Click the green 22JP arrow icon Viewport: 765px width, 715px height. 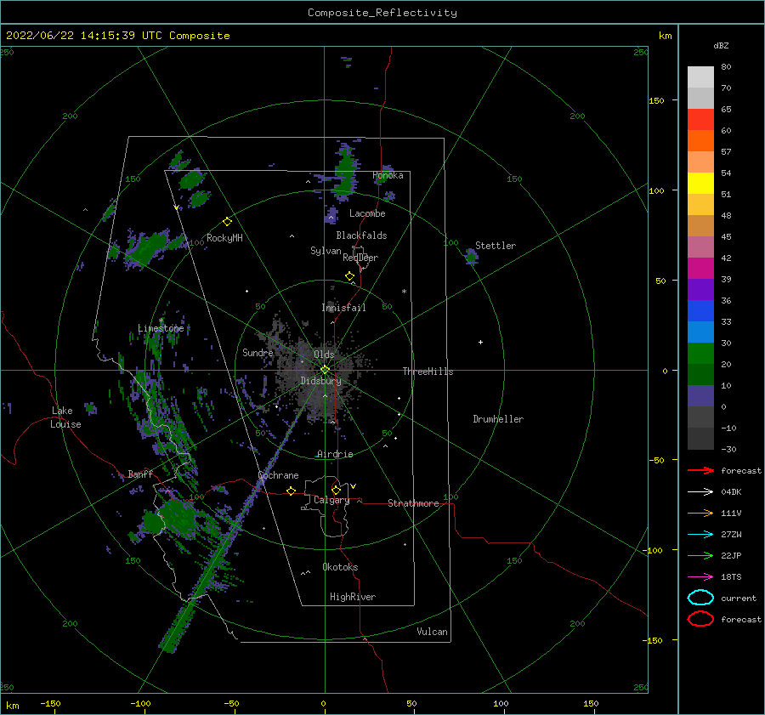point(700,555)
